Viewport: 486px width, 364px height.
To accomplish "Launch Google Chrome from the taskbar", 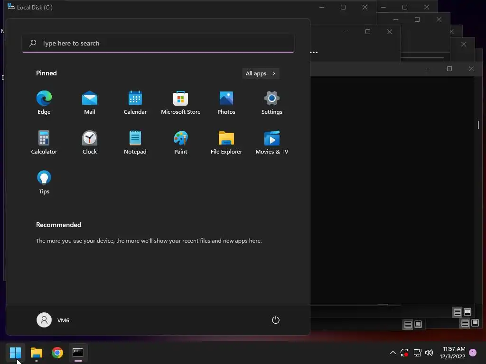I will point(57,353).
